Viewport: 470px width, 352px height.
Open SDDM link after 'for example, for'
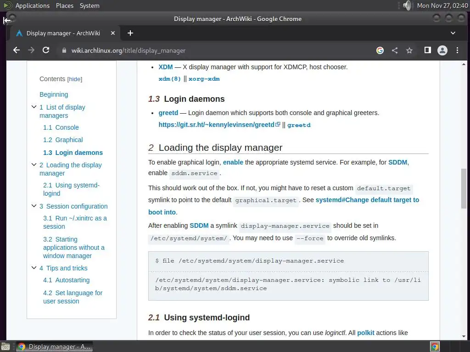[397, 162]
